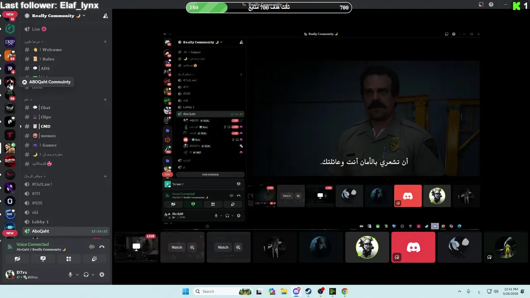Select the LIVE screen share thumbnail
Screen dimensions: 530x298
pos(136,247)
